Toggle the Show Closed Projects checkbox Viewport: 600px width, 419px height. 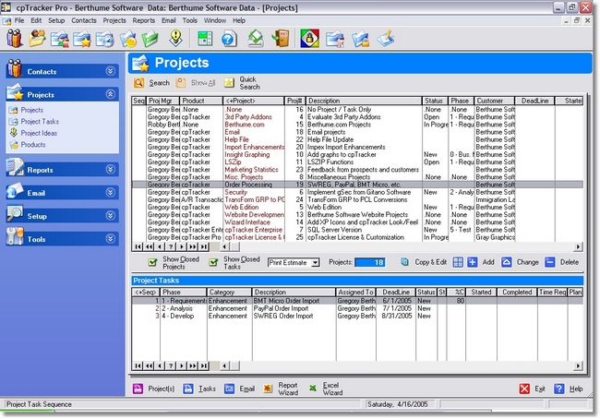(x=152, y=262)
